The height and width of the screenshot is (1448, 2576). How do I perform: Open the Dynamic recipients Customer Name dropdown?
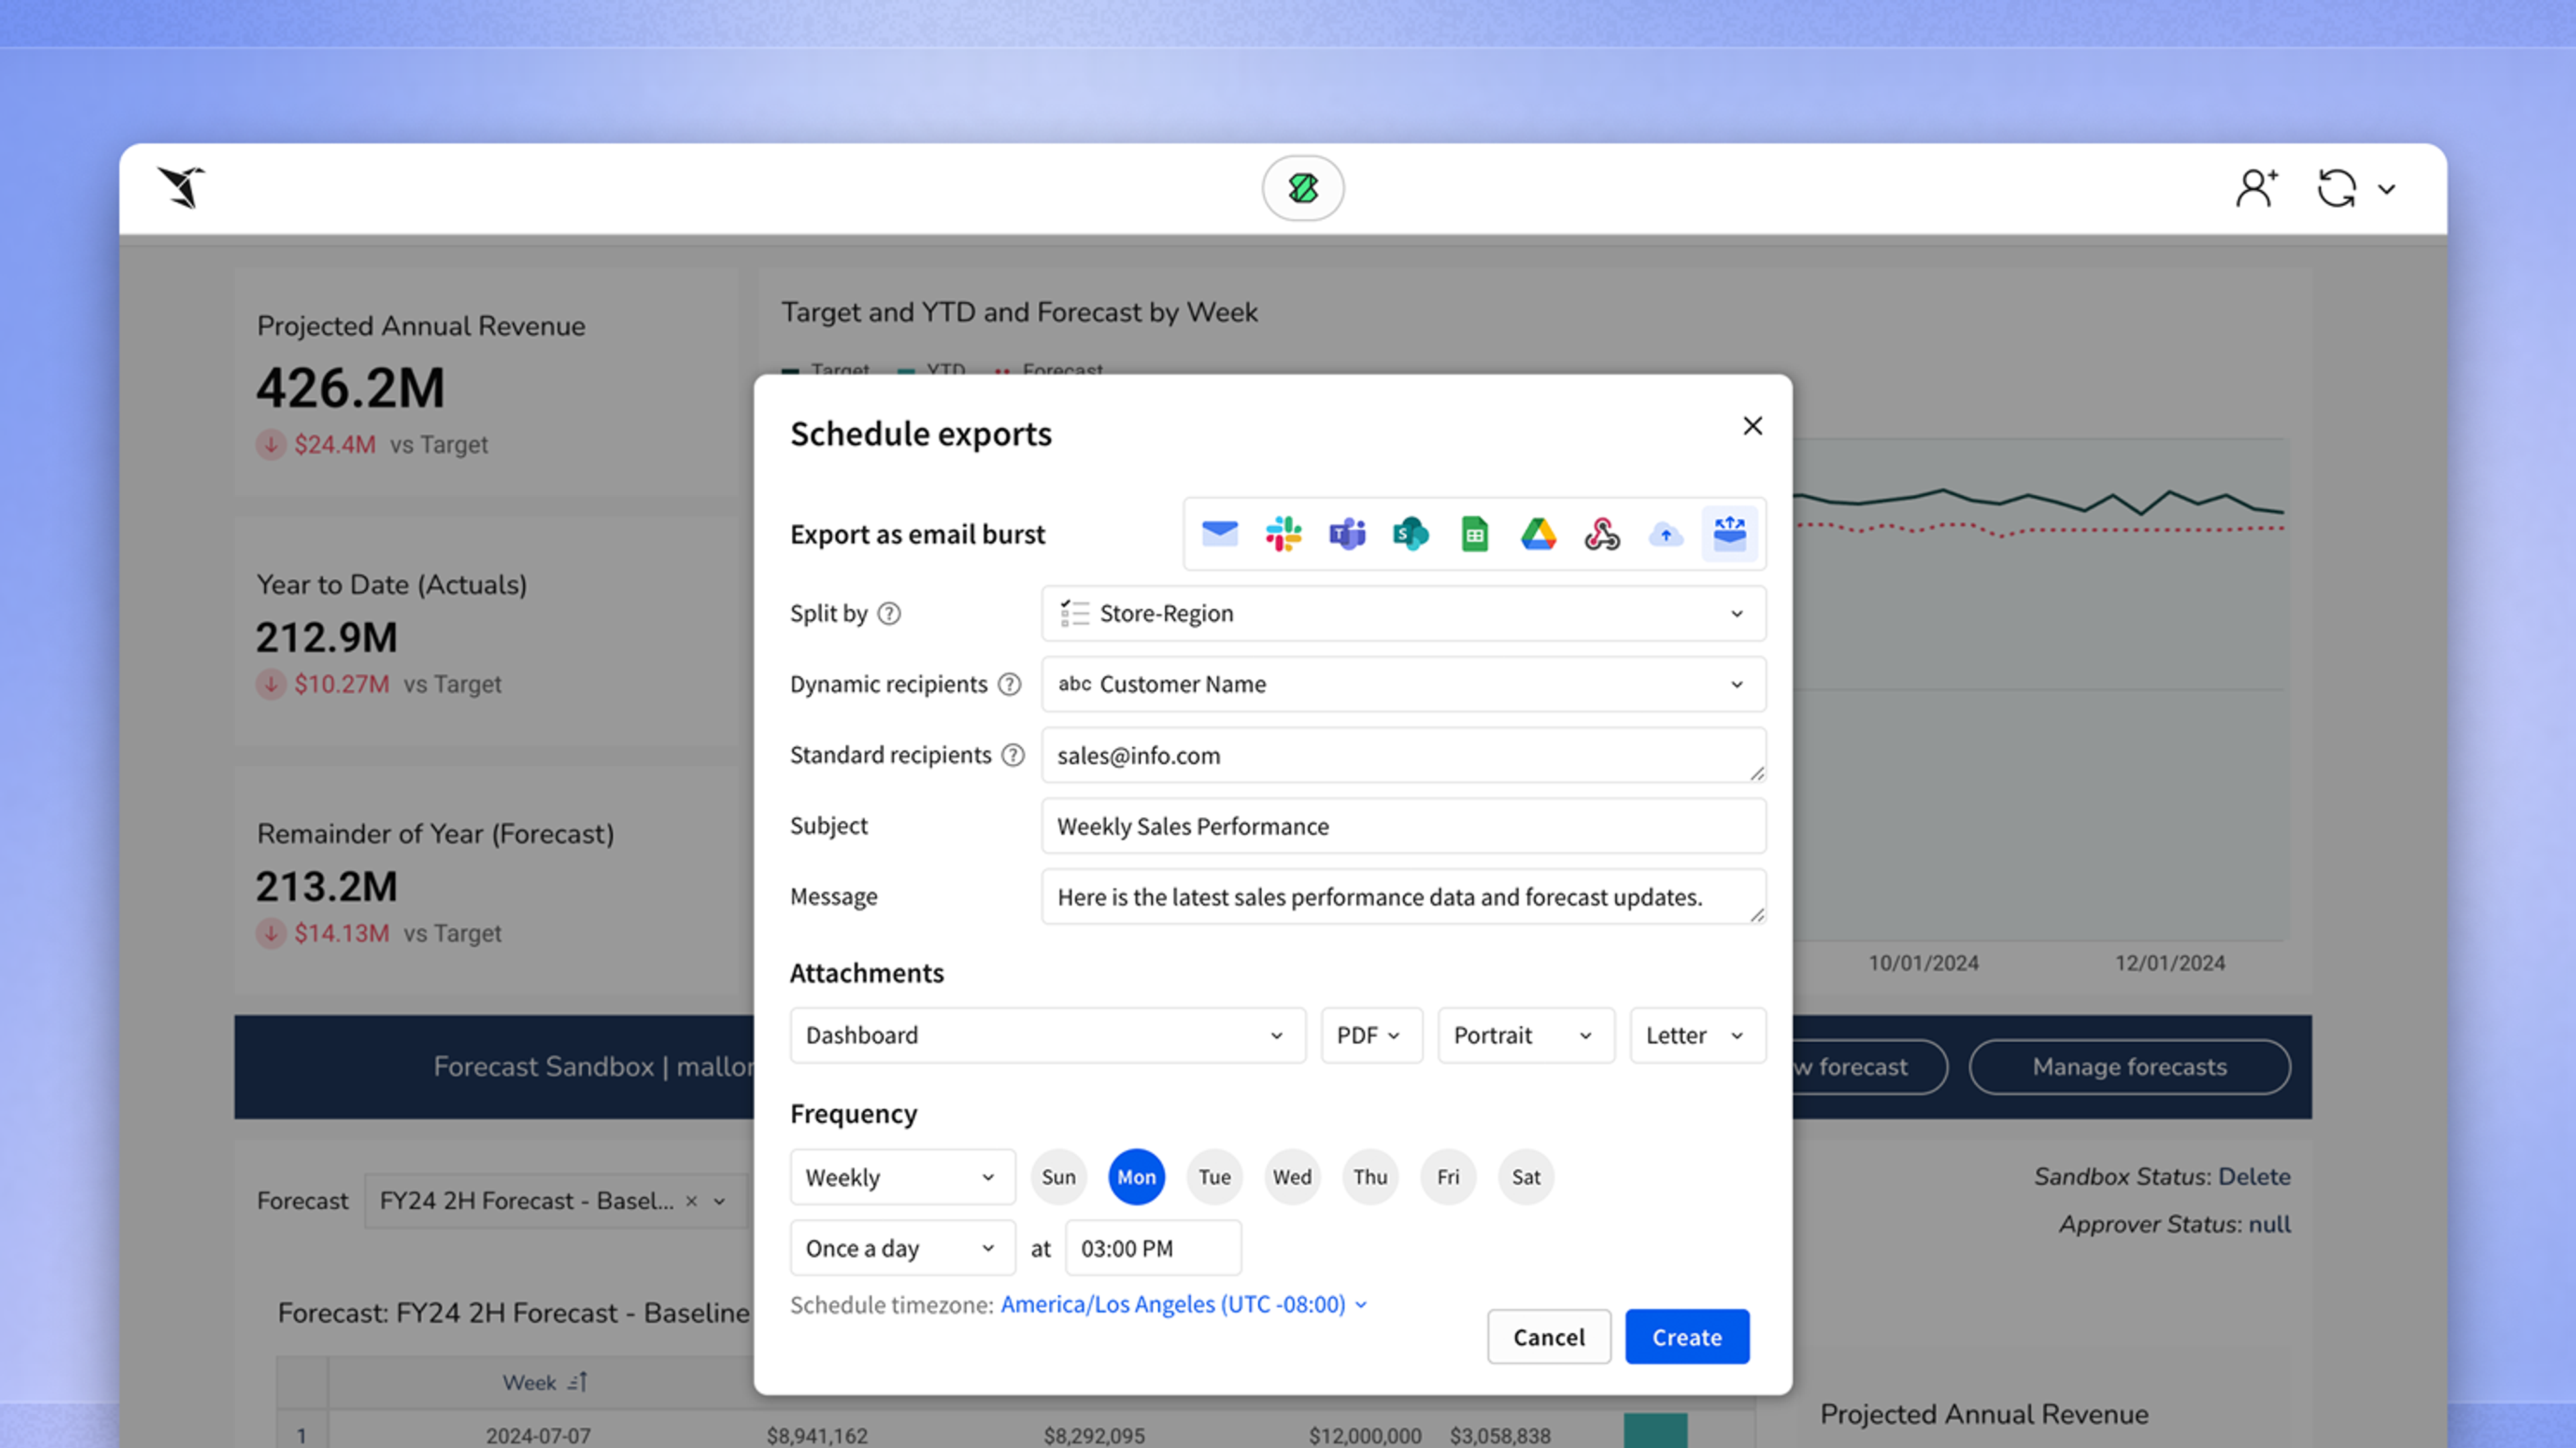(1404, 684)
